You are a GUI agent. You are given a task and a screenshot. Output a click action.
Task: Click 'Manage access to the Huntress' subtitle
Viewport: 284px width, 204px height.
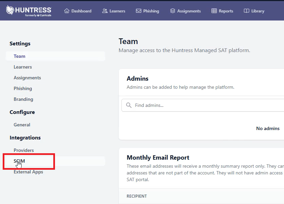[x=184, y=50]
